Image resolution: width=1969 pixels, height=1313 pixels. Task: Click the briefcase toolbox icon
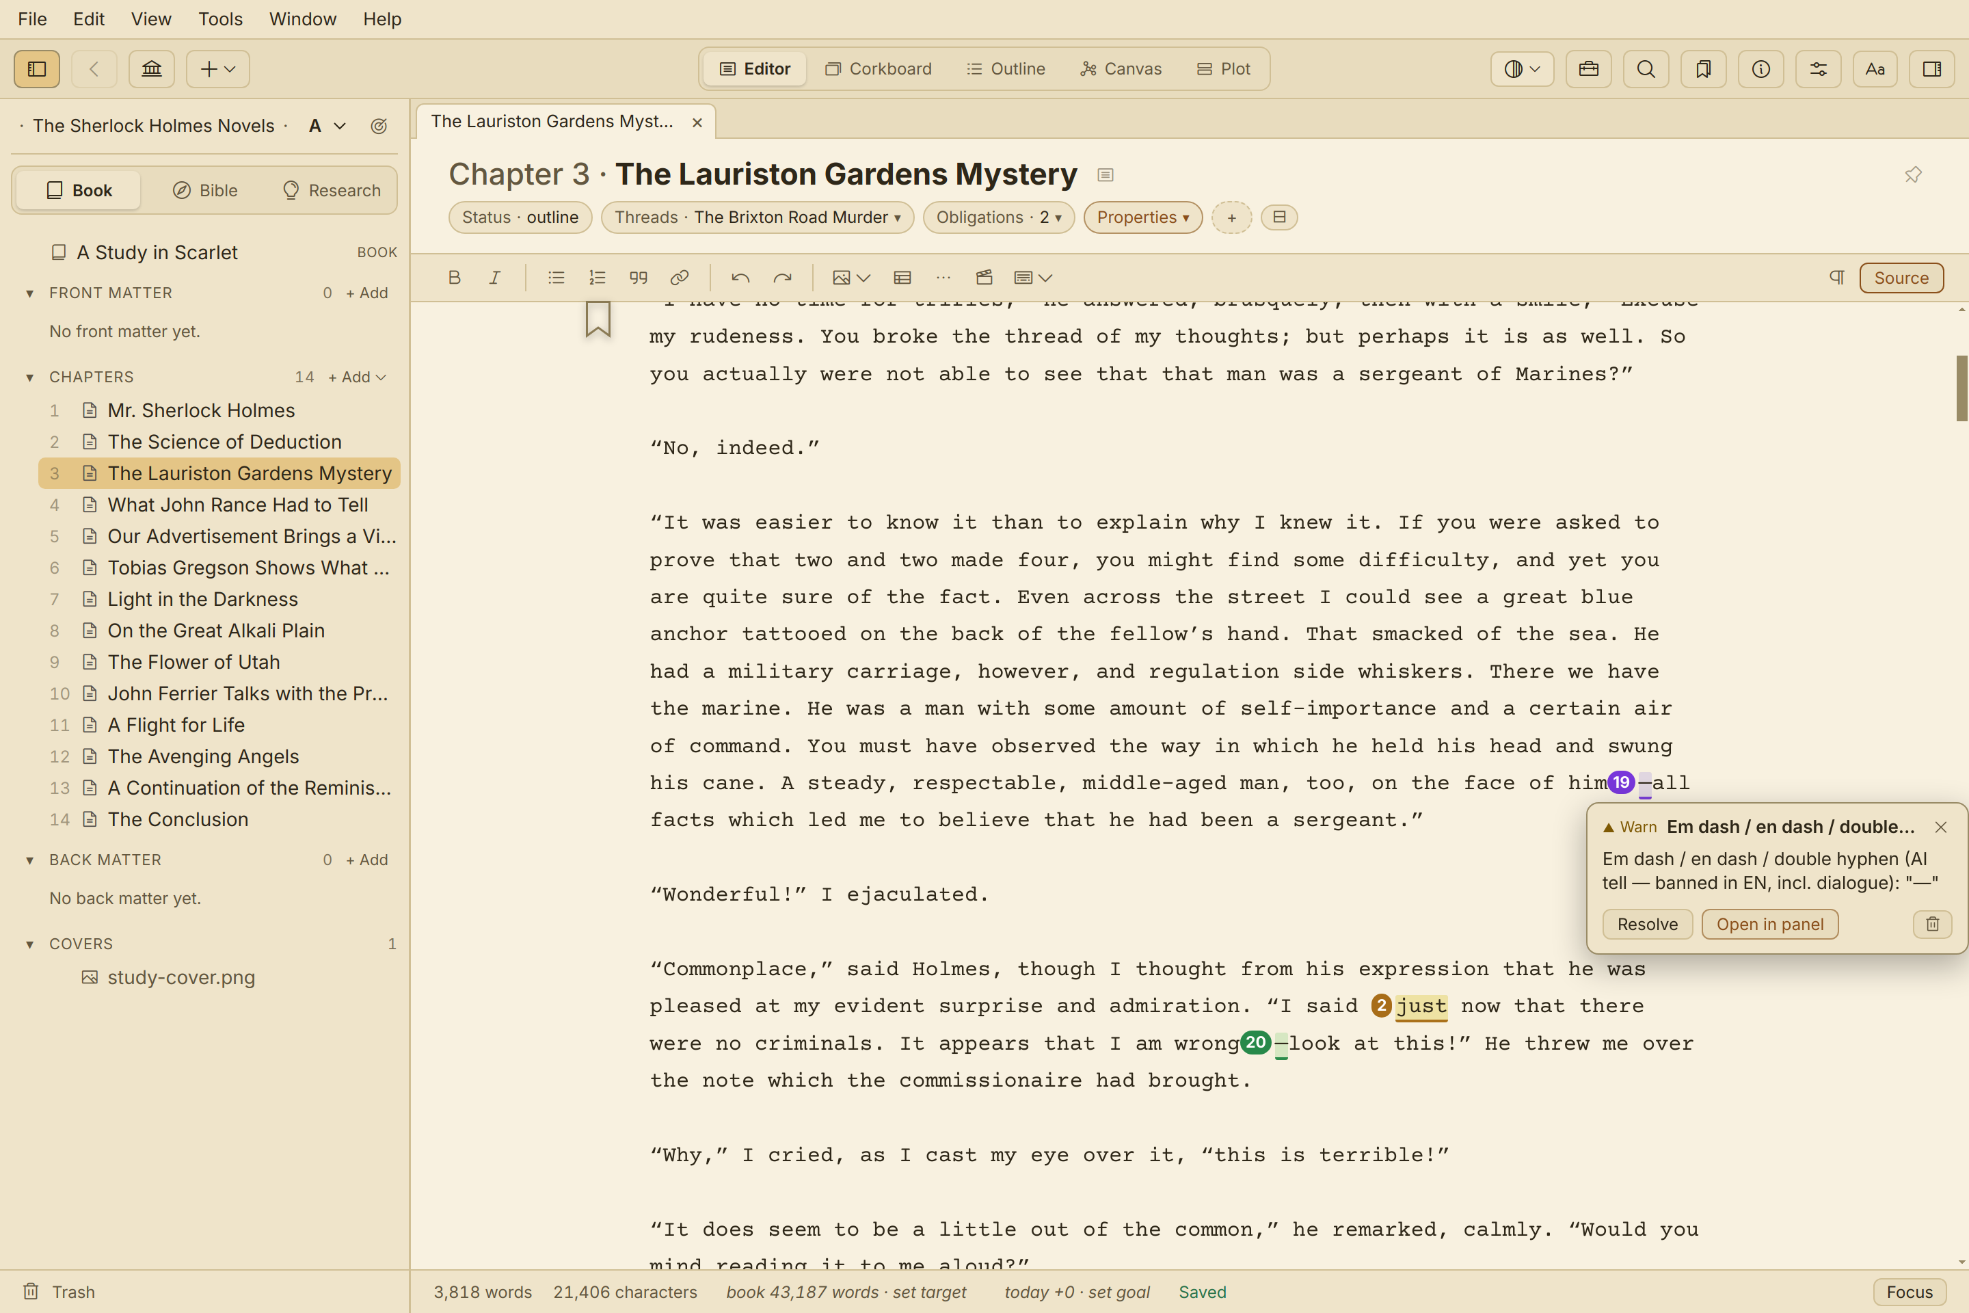pyautogui.click(x=1588, y=68)
